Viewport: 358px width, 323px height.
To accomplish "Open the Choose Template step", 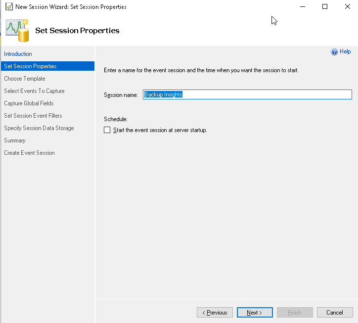I will pos(25,79).
